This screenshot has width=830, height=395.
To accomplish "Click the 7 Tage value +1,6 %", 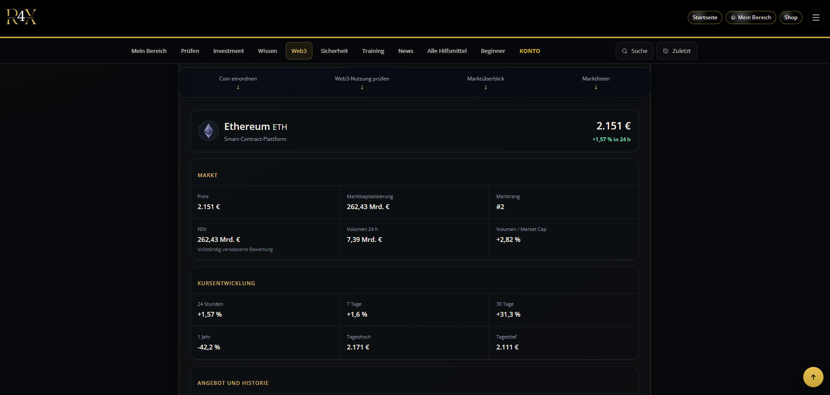I will 357,315.
